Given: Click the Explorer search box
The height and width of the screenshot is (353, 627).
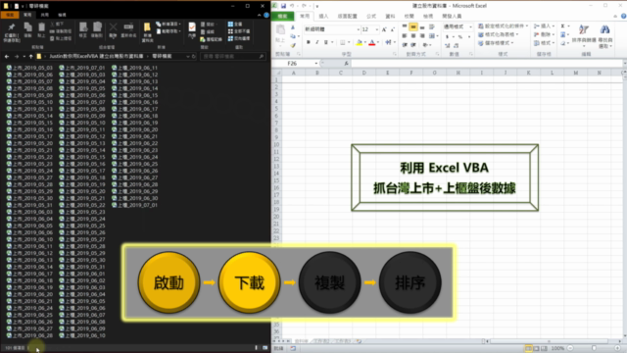Looking at the screenshot, I should tap(233, 57).
